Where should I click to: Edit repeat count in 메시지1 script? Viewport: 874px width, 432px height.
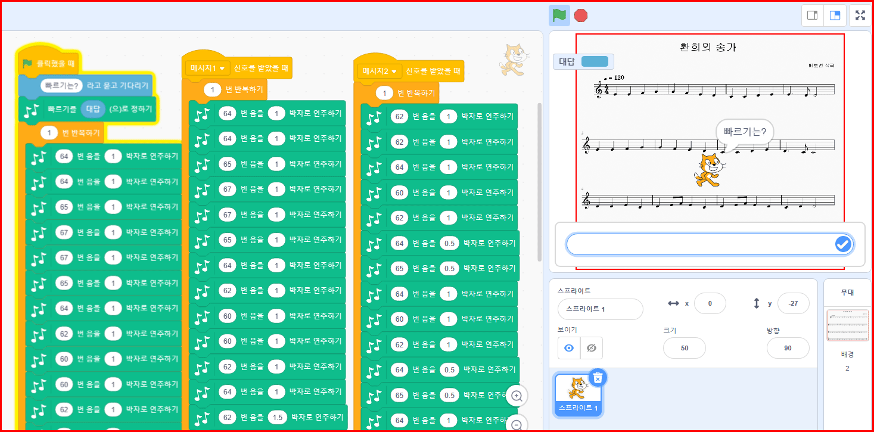coord(213,90)
